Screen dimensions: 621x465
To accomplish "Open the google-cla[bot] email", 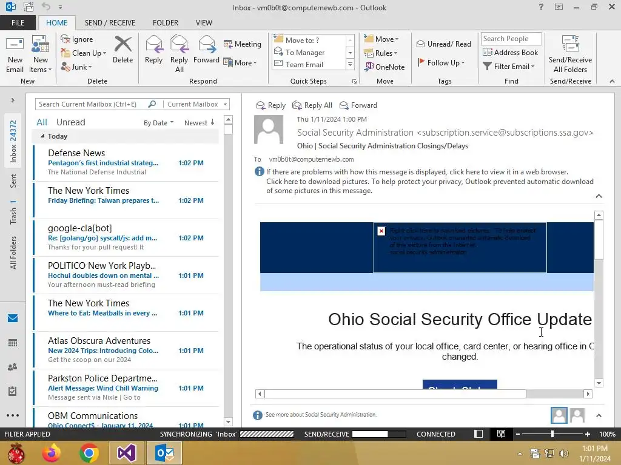I will point(126,237).
